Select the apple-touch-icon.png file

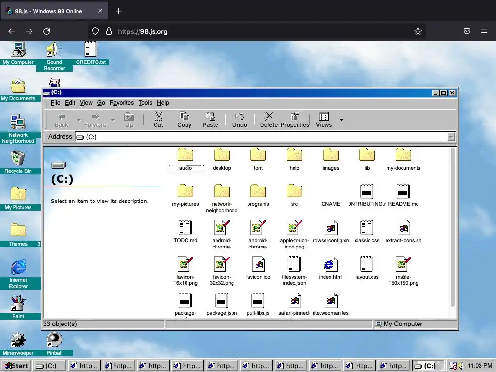click(294, 235)
